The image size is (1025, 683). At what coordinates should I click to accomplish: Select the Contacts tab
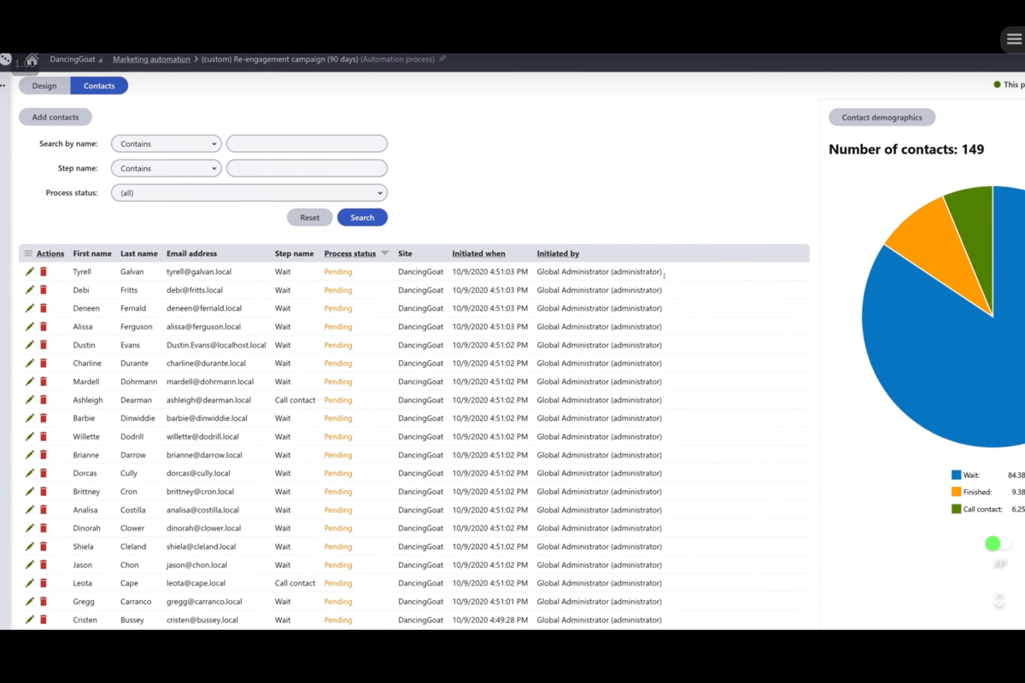click(99, 85)
